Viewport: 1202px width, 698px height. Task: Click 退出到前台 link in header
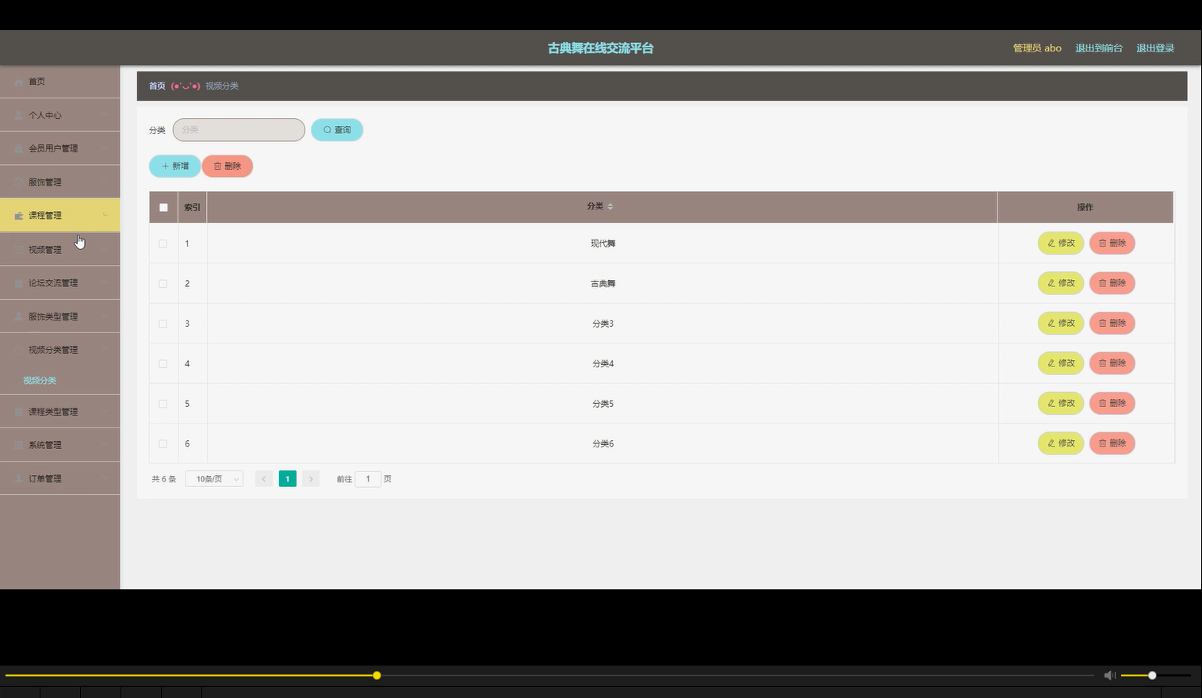[1099, 48]
